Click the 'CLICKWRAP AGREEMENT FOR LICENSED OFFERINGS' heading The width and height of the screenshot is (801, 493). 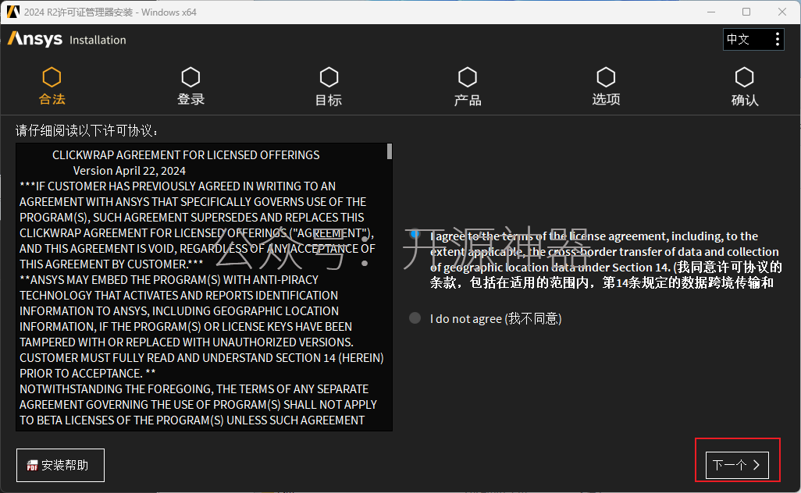(186, 155)
